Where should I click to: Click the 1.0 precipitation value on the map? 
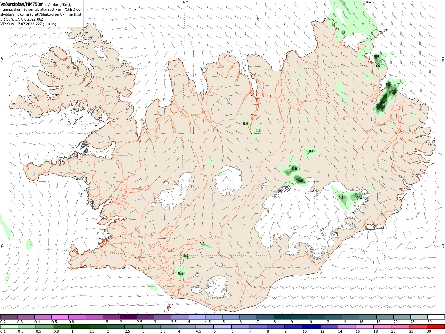point(294,169)
